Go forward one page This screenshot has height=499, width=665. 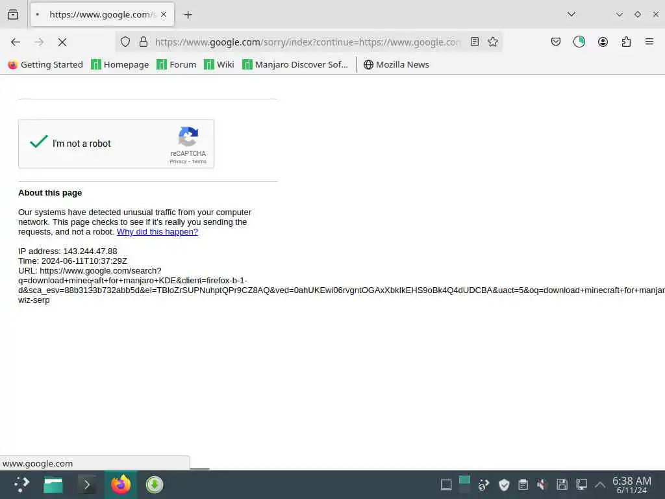tap(39, 42)
